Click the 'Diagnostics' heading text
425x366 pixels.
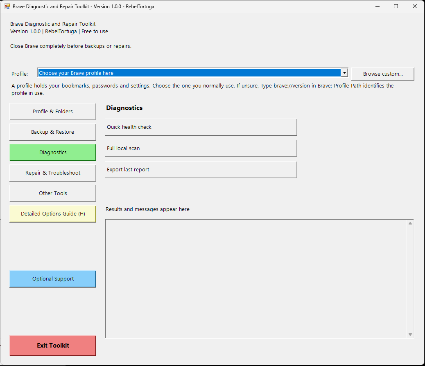(x=124, y=108)
